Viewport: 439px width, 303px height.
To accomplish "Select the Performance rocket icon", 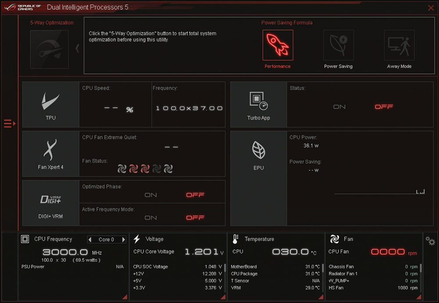I will (278, 45).
